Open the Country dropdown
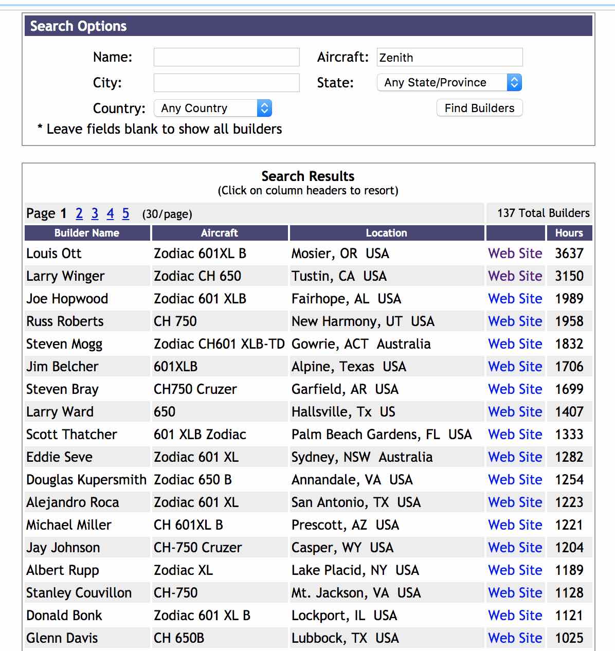Screen dimensions: 615x651 [x=213, y=108]
